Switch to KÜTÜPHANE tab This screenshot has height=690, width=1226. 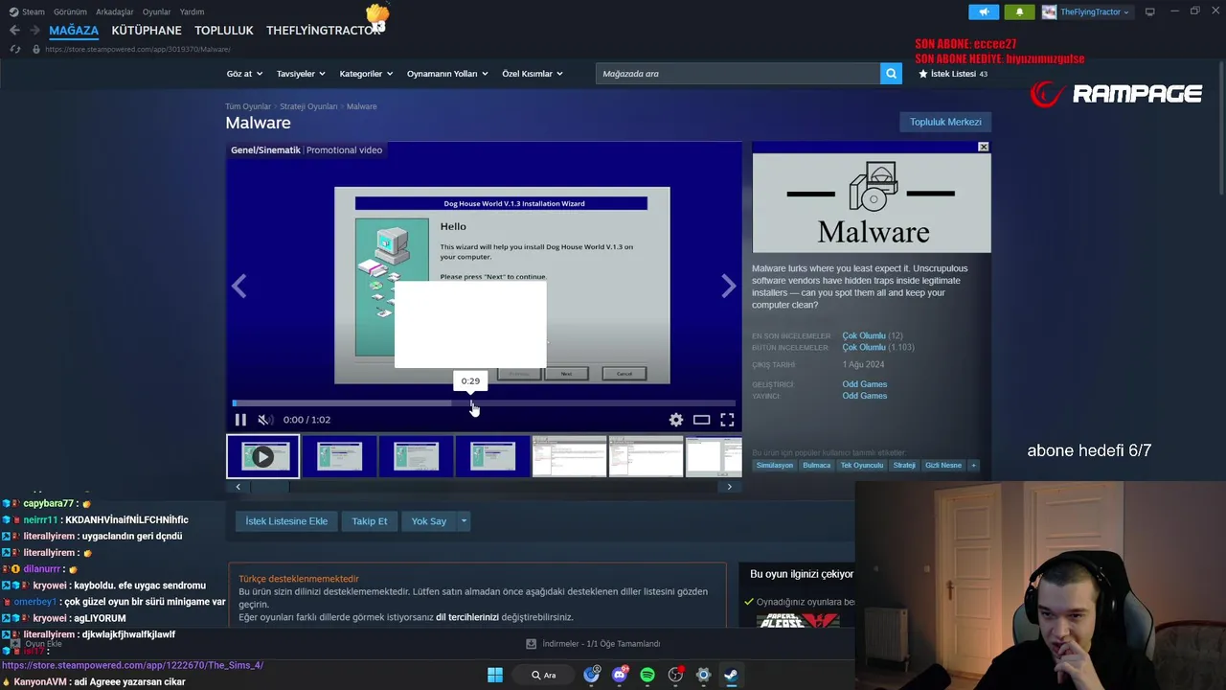click(147, 31)
